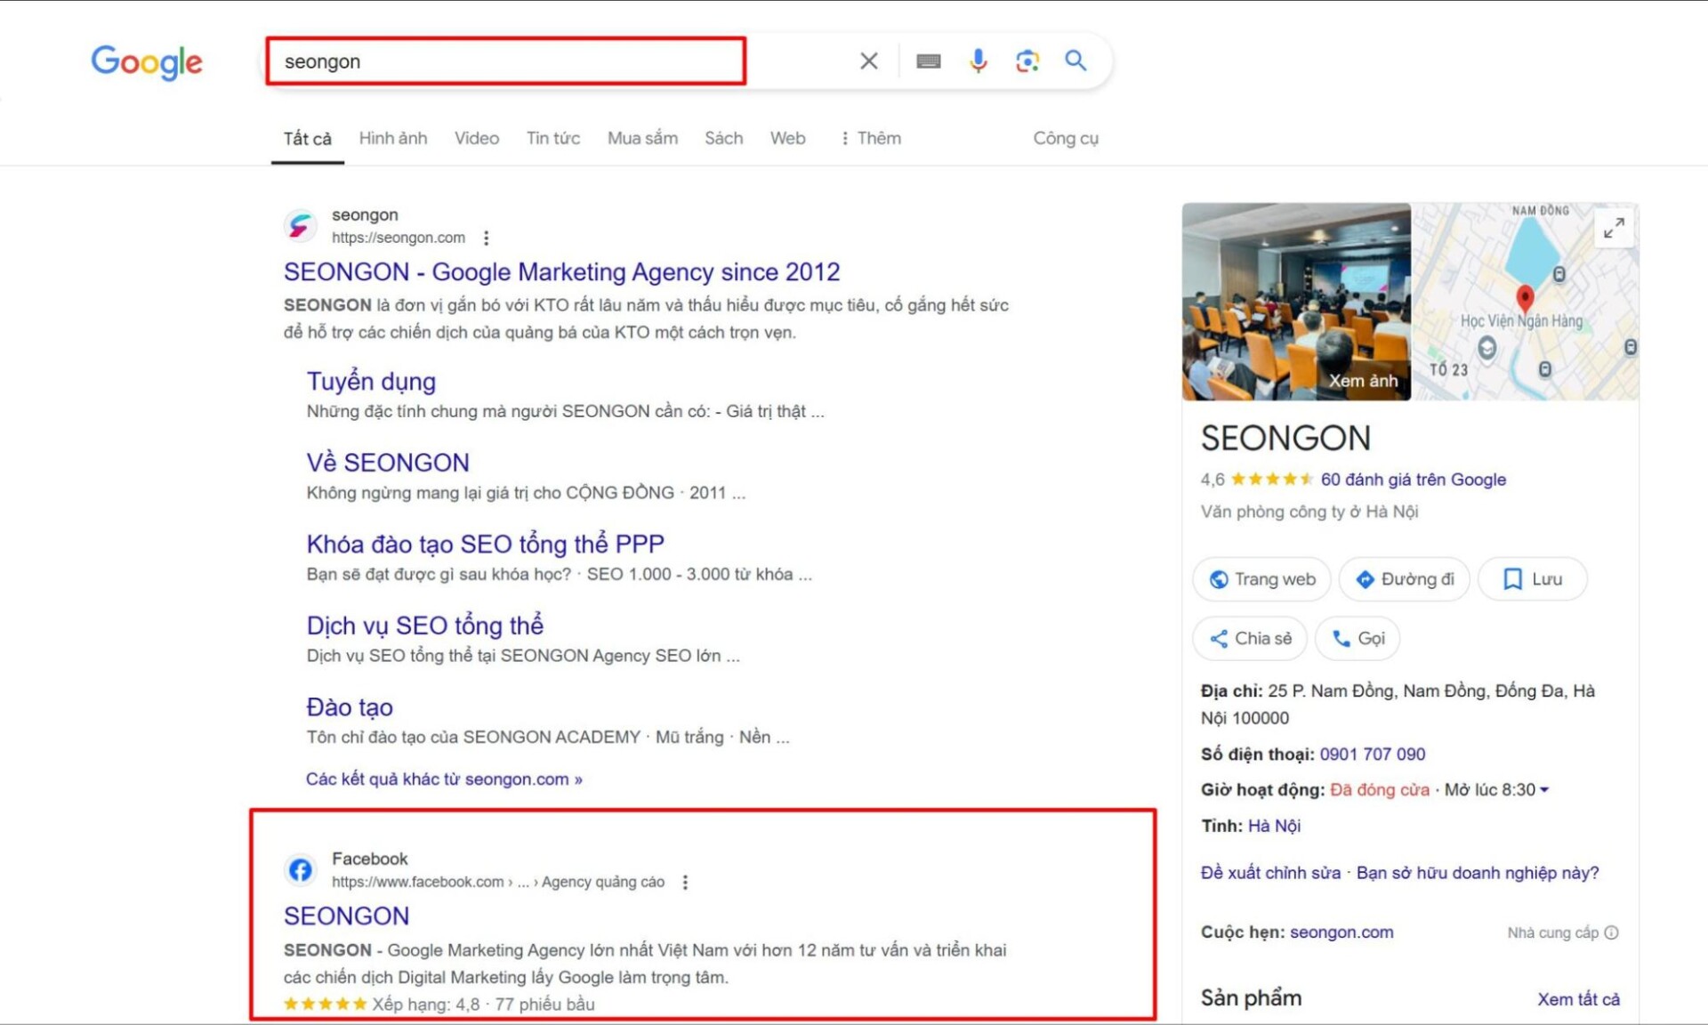
Task: Open the Hà Nội province link
Action: tap(1274, 826)
